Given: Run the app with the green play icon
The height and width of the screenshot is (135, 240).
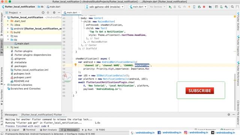Looking at the screenshot, I should tap(170, 7).
